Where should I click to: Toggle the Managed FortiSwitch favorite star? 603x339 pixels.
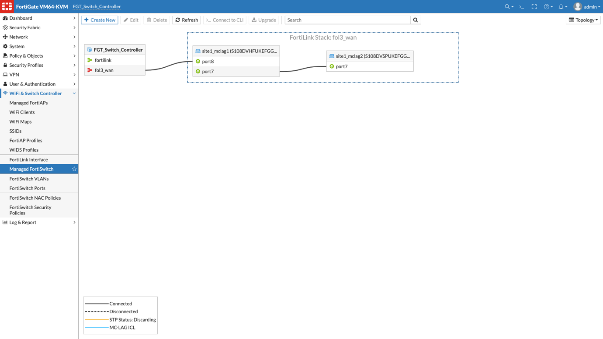74,169
